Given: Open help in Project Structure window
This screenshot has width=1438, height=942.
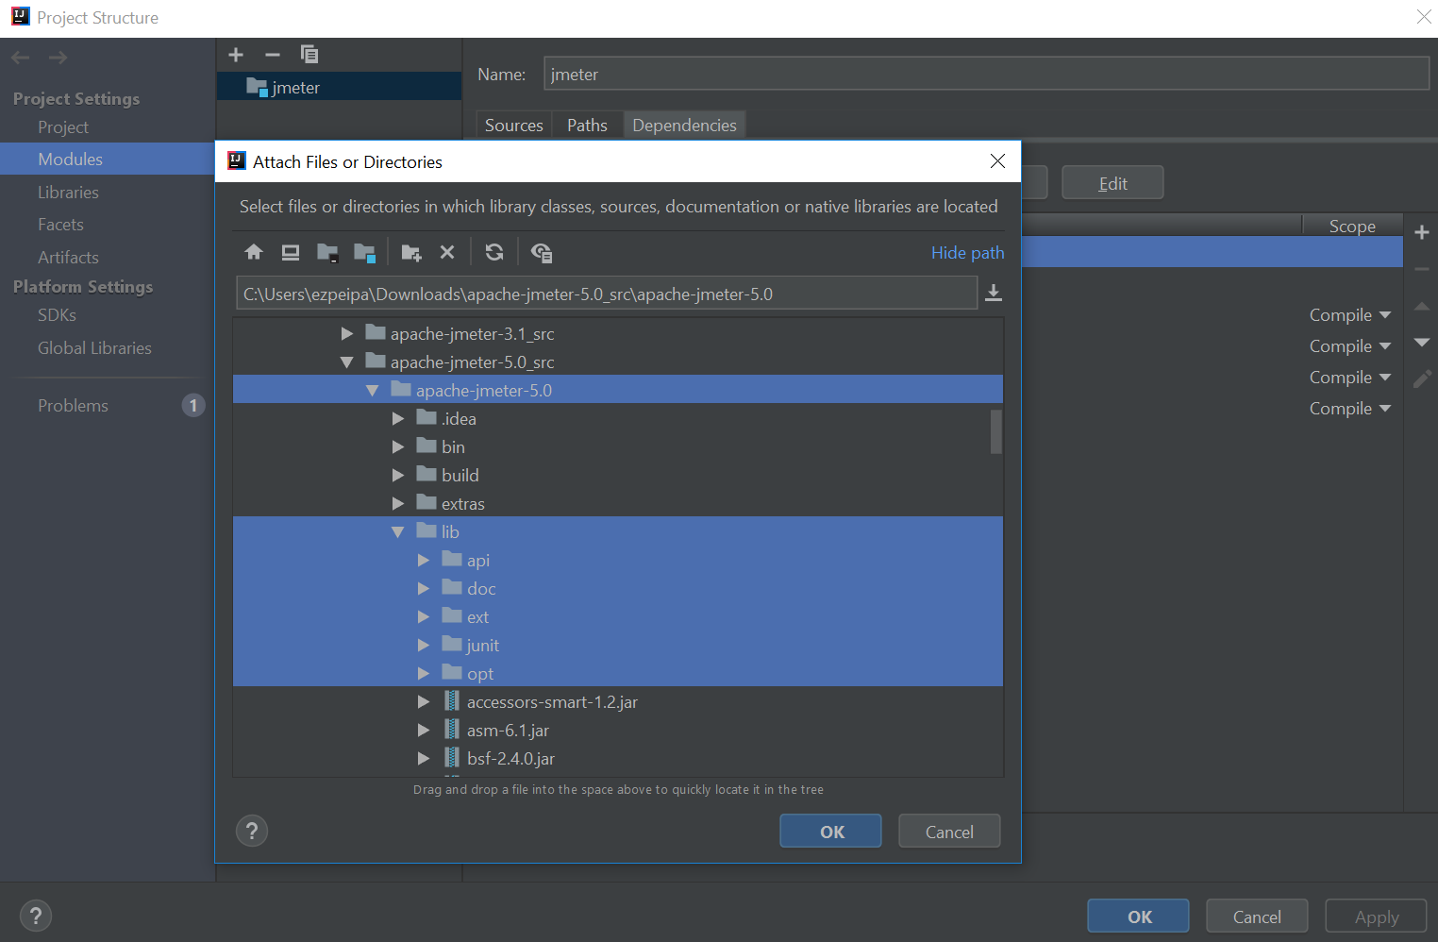Looking at the screenshot, I should [x=35, y=916].
